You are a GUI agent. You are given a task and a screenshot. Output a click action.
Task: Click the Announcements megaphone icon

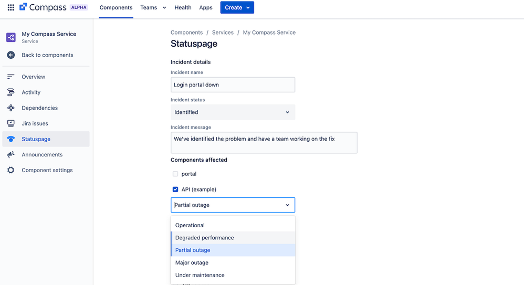point(11,154)
